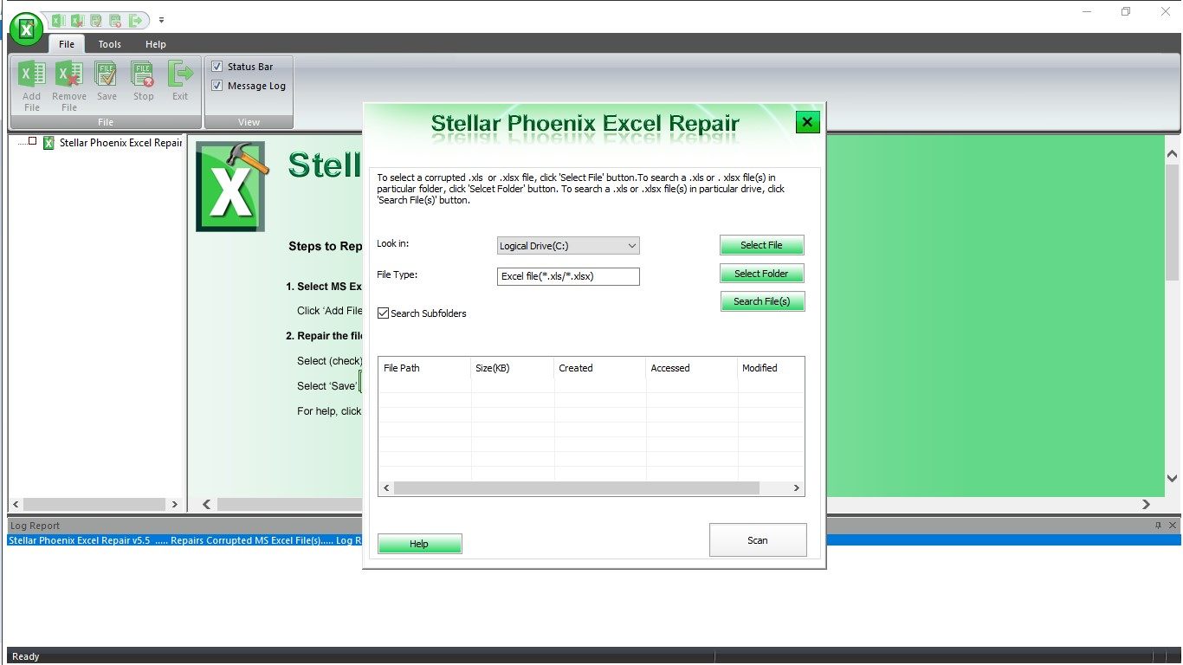1183x665 pixels.
Task: Click the Select Folder button
Action: pos(762,274)
